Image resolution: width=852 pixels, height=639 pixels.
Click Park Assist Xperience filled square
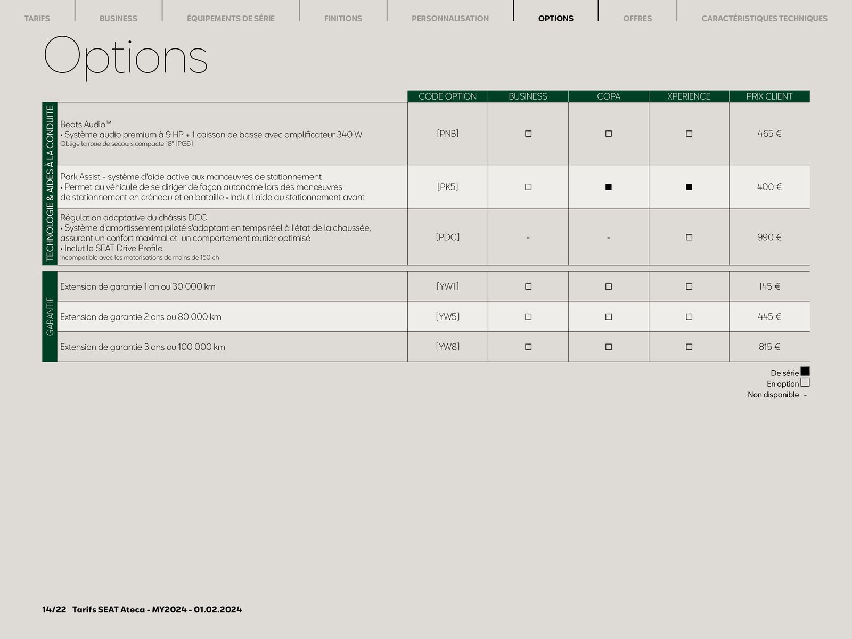pyautogui.click(x=689, y=187)
